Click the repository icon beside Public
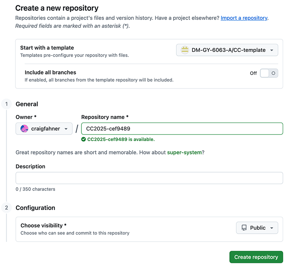This screenshot has height=272, width=293. coord(244,228)
